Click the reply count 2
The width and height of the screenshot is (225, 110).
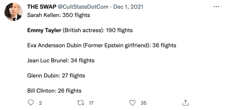click(x=40, y=103)
